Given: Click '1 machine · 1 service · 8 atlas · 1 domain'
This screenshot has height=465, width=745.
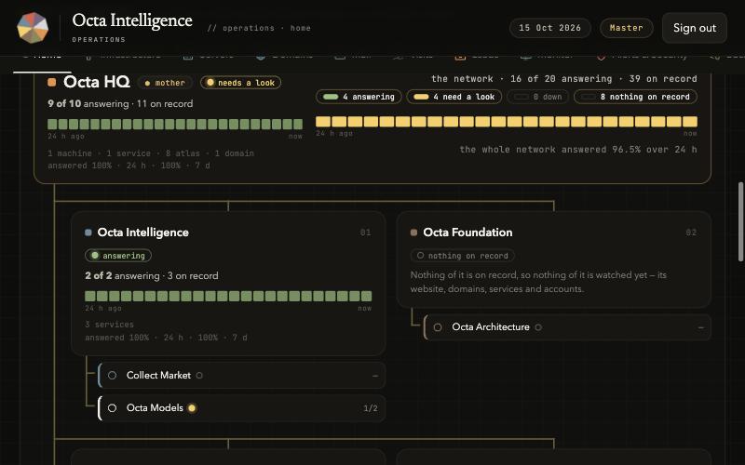Looking at the screenshot, I should point(151,153).
